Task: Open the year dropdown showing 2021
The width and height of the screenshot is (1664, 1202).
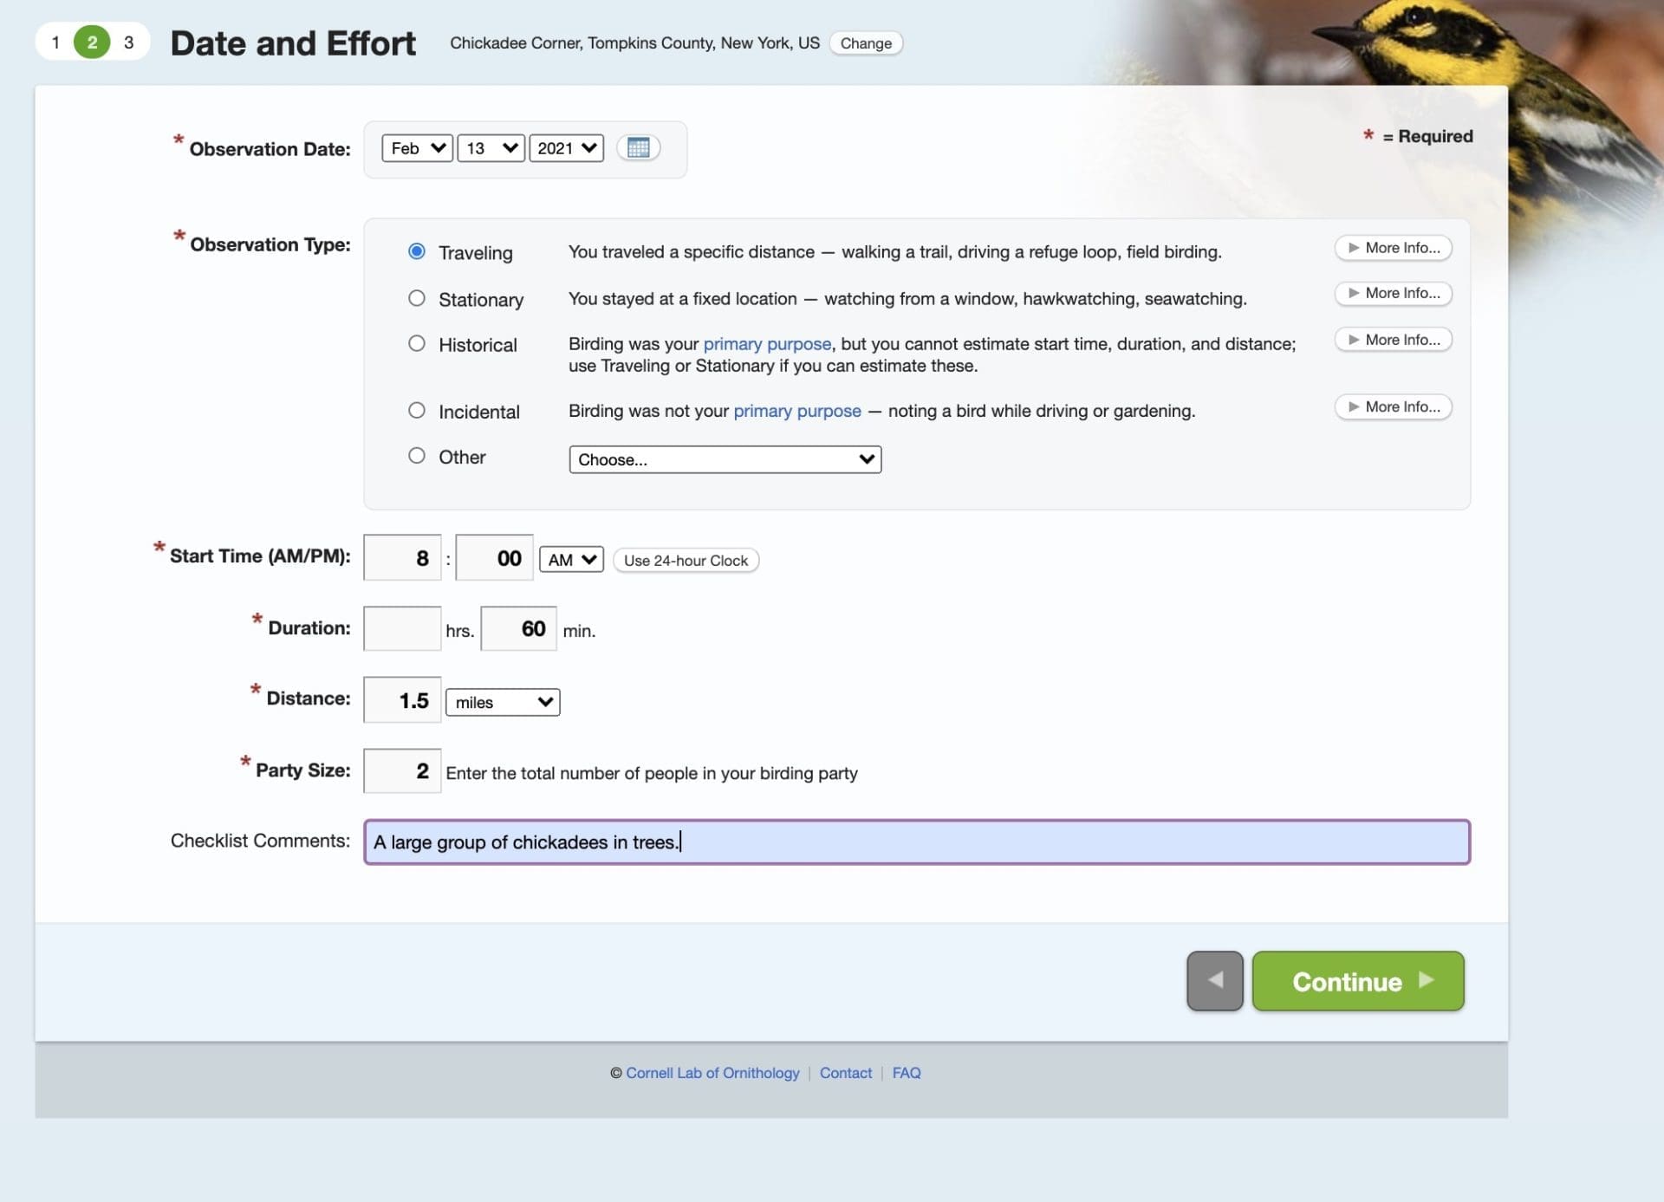Action: 566,148
